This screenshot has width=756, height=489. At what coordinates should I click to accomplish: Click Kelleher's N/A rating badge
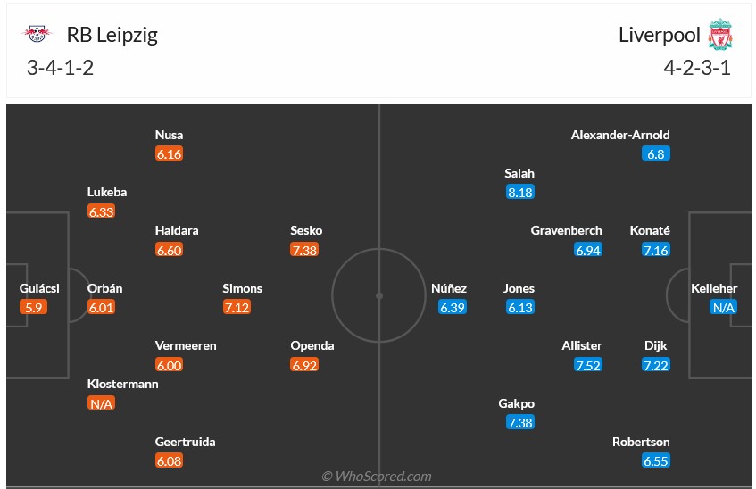pyautogui.click(x=722, y=307)
